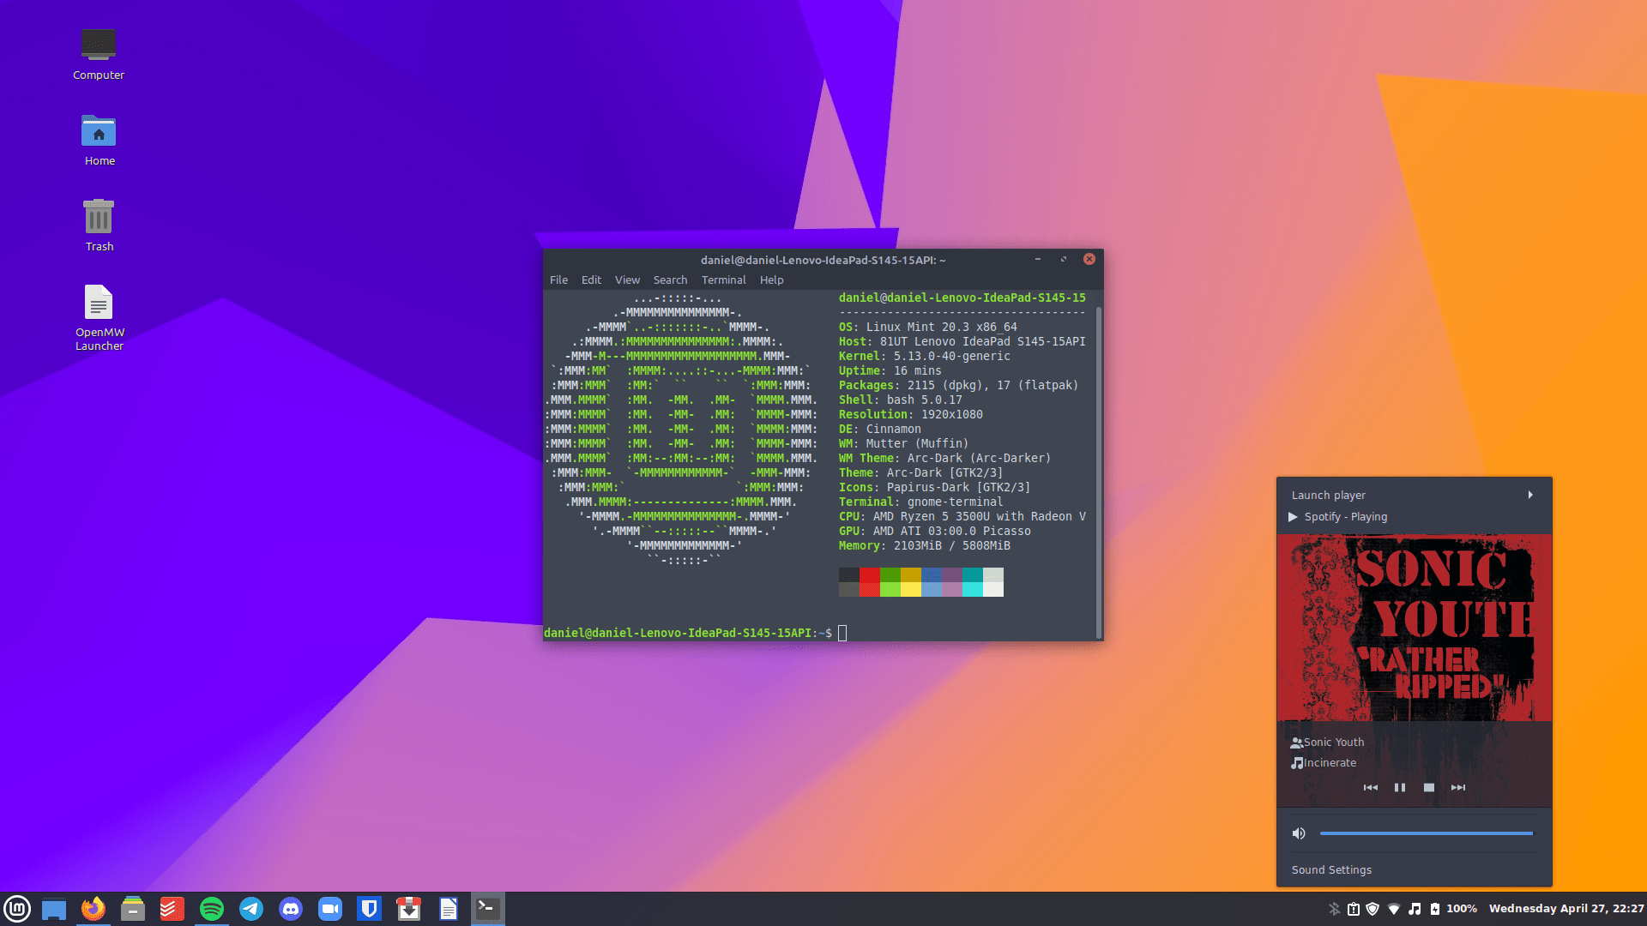The image size is (1647, 926).
Task: Mute audio via the speaker icon
Action: pyautogui.click(x=1299, y=833)
